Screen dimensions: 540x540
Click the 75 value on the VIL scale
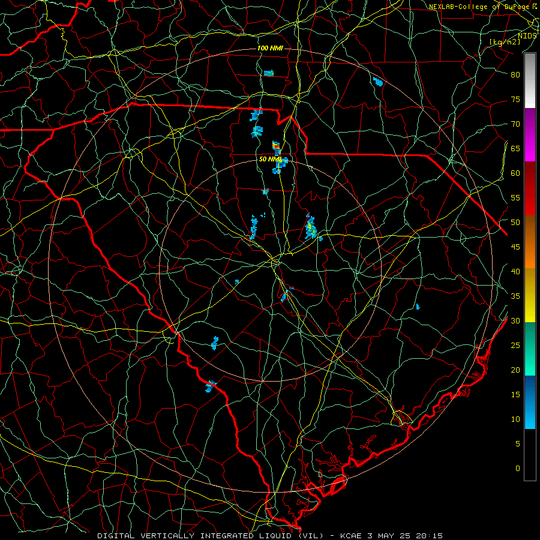click(x=515, y=100)
